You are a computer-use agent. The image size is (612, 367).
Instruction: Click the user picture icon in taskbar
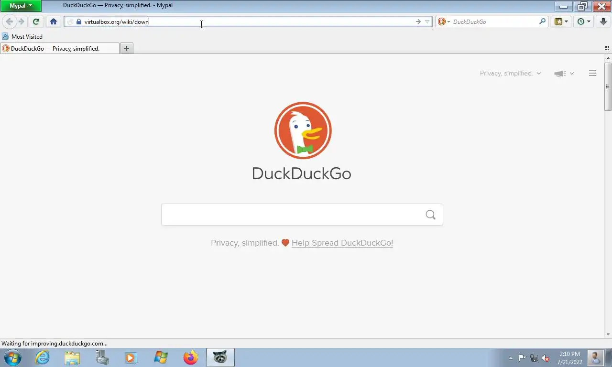[x=595, y=358]
